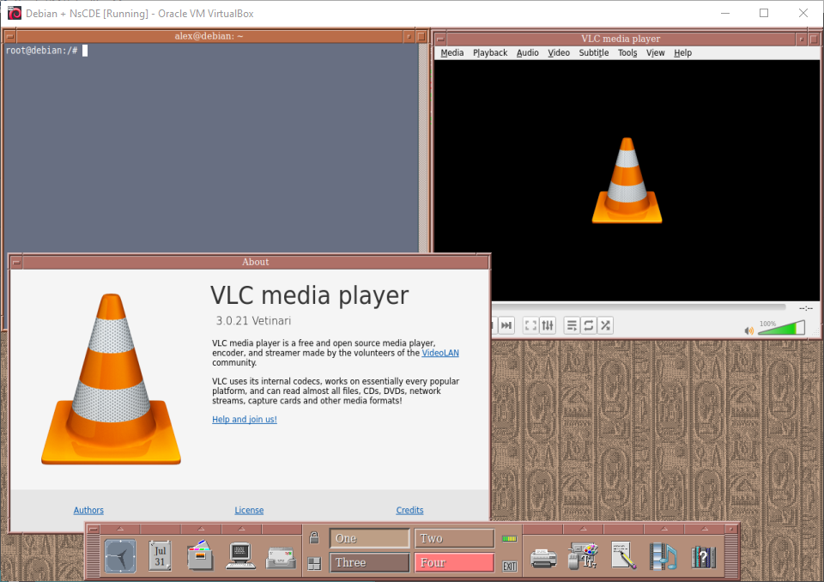This screenshot has height=582, width=824.
Task: Click the Authors link
Action: coord(88,511)
